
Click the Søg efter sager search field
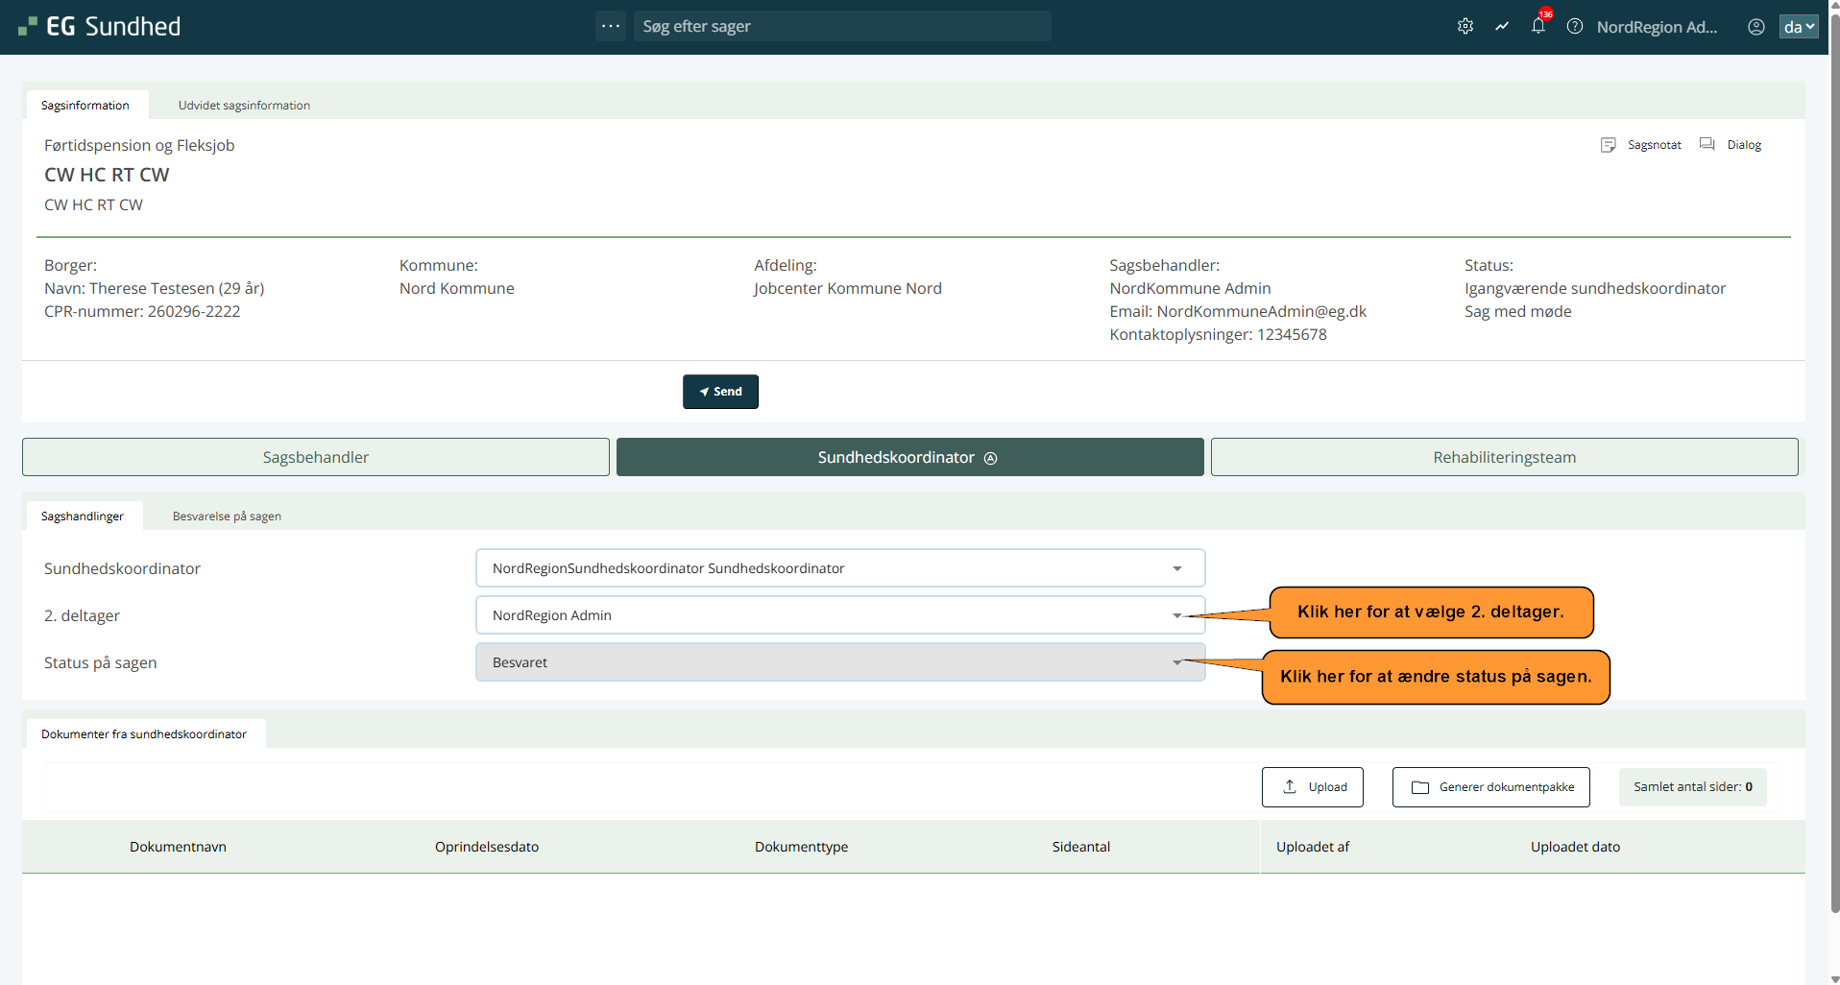pyautogui.click(x=841, y=27)
